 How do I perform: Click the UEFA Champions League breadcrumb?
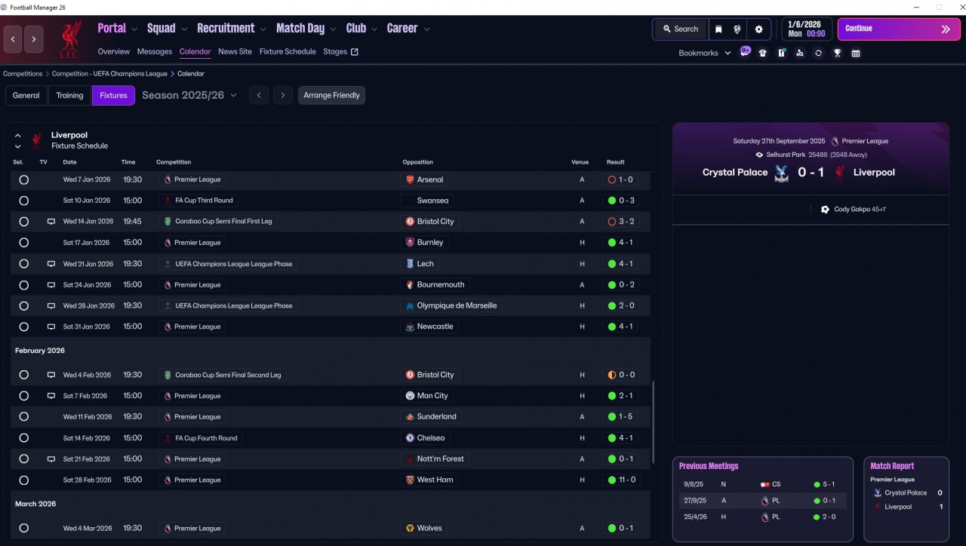point(110,74)
